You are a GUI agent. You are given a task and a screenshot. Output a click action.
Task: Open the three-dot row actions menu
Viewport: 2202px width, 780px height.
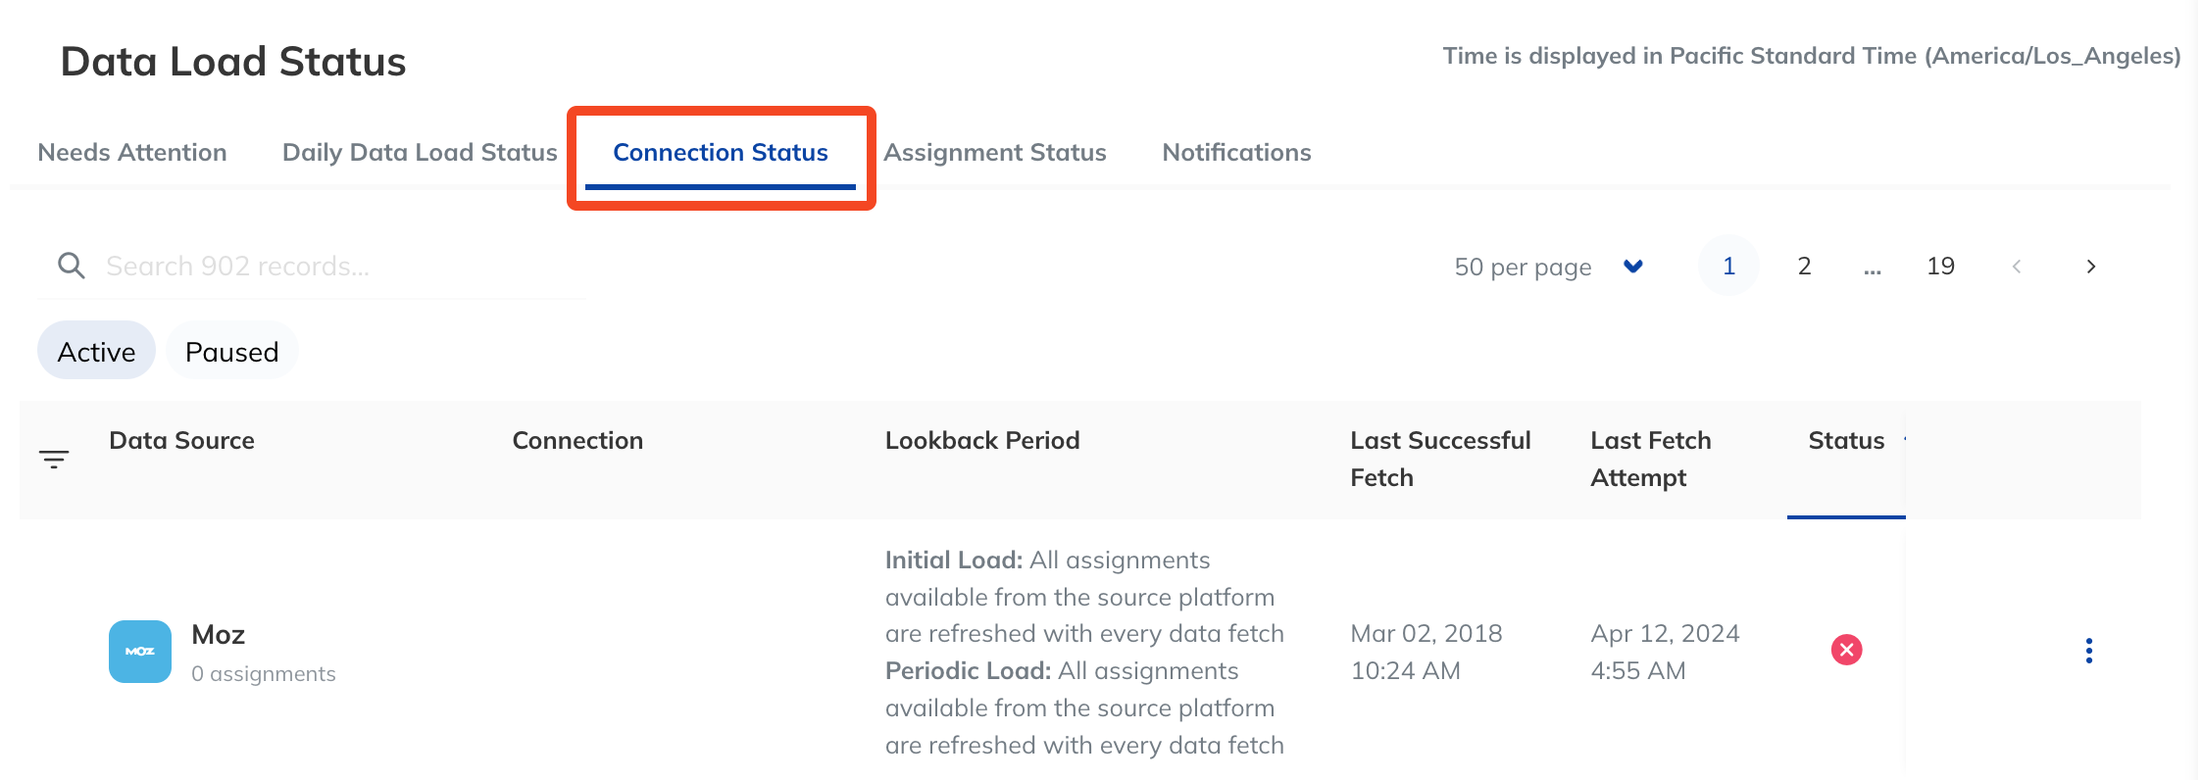(2088, 651)
